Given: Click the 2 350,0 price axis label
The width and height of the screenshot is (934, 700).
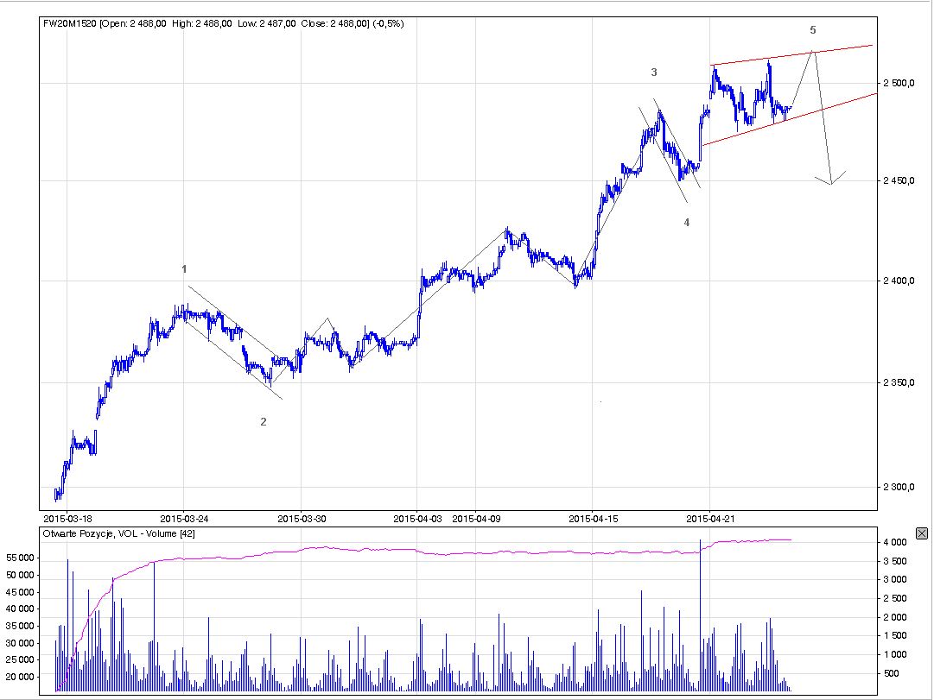Looking at the screenshot, I should [899, 382].
